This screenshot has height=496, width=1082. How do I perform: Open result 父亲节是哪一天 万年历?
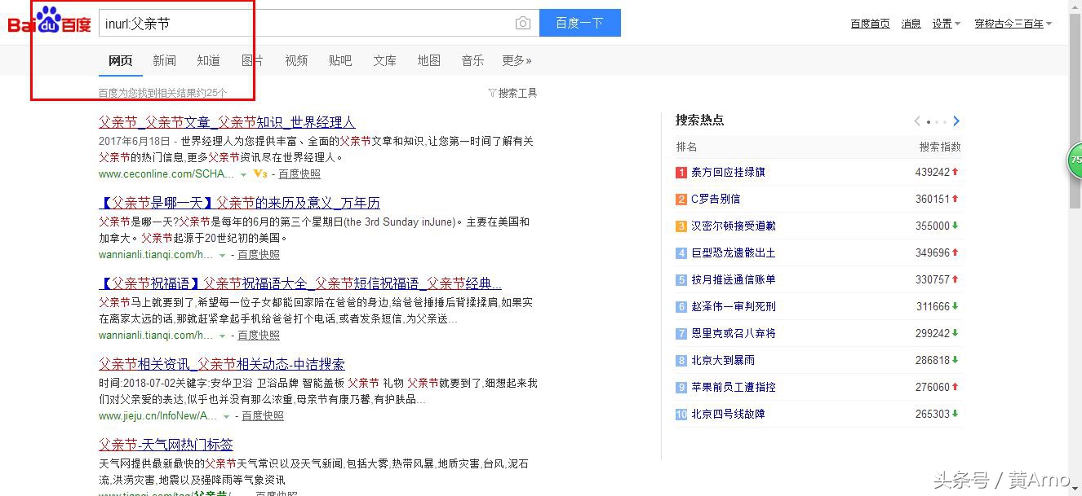pyautogui.click(x=239, y=203)
